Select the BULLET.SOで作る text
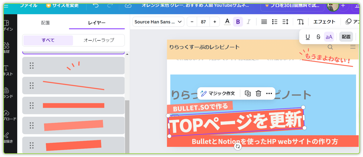363x157 pixels. pyautogui.click(x=200, y=107)
